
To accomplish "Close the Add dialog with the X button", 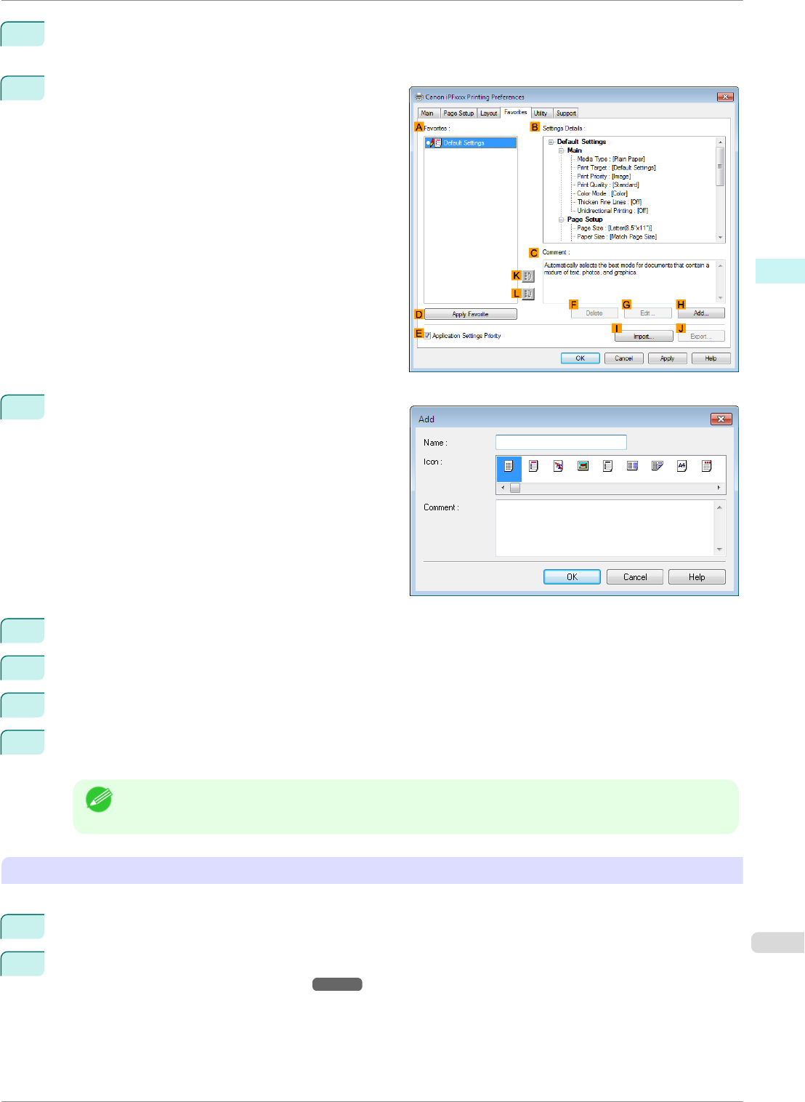I will click(x=721, y=419).
